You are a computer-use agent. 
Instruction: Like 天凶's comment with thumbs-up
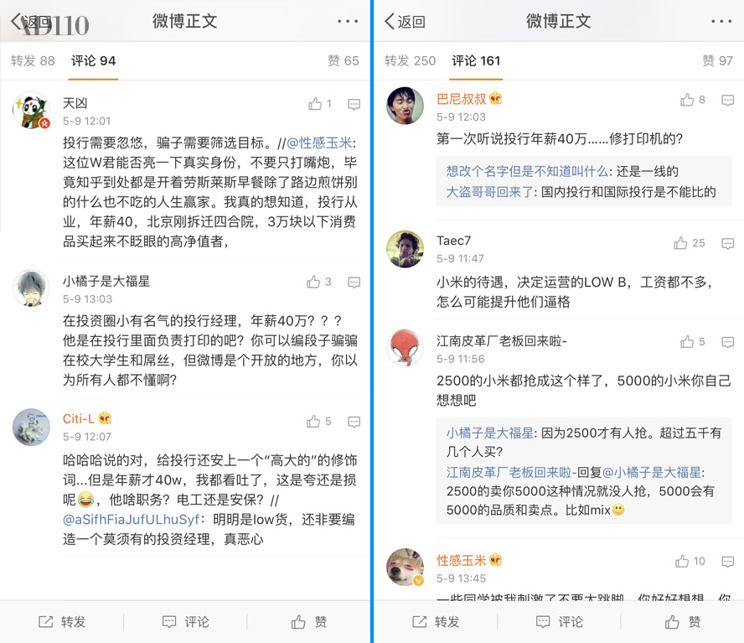tap(315, 103)
